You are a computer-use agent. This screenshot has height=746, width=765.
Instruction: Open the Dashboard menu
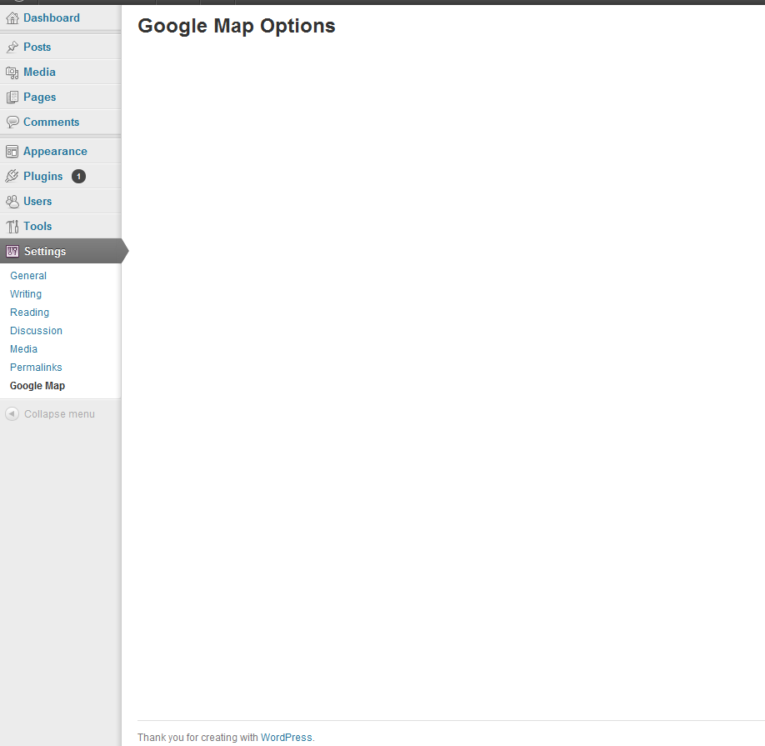[x=52, y=18]
